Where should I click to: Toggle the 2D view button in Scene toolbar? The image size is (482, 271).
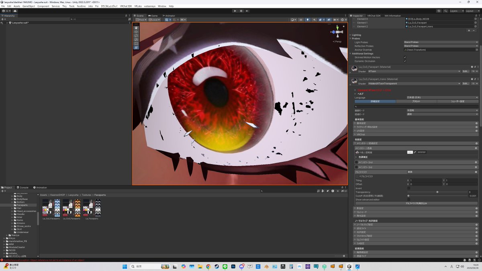300,19
